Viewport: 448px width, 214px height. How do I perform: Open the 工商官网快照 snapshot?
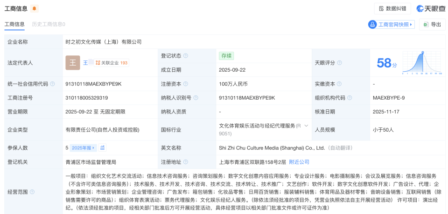click(391, 25)
